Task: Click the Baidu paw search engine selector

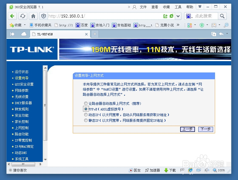Action: pyautogui.click(x=189, y=16)
